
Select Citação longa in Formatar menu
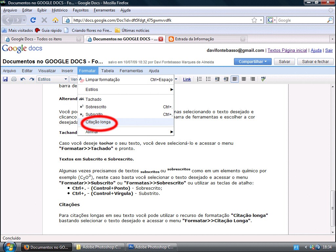coord(126,122)
